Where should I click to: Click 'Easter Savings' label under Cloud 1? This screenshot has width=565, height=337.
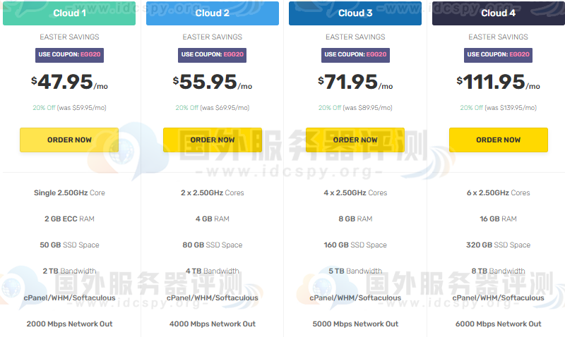[x=69, y=37]
